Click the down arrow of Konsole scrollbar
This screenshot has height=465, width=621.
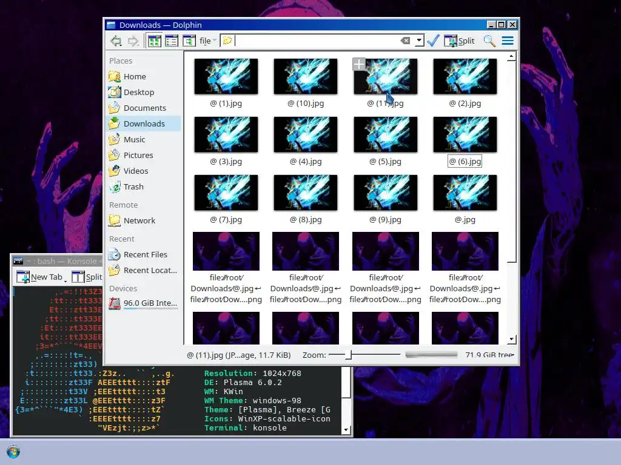[346, 430]
